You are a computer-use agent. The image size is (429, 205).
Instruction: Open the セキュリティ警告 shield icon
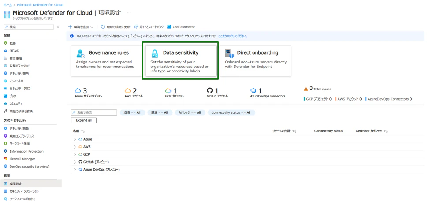pos(5,73)
